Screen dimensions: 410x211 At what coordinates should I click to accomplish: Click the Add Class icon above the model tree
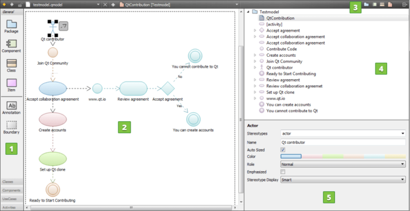click(382, 5)
